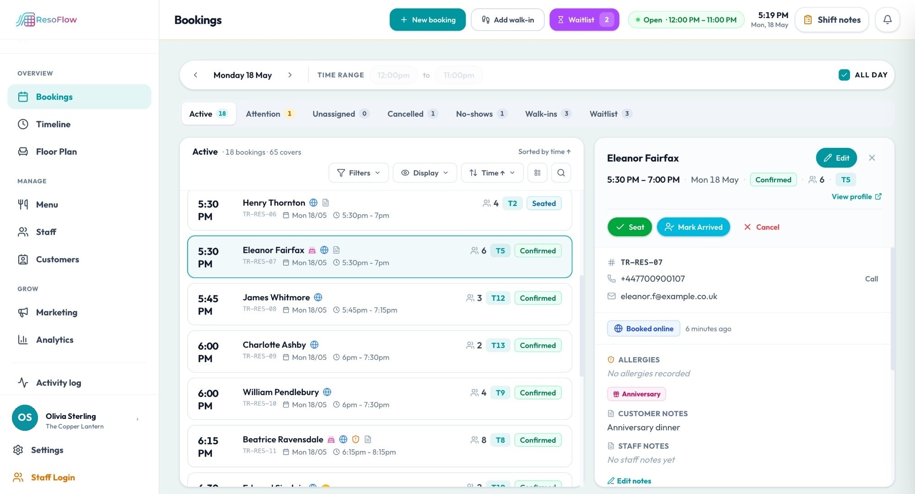Click email icon beside eleanor.f@example.co.uk
The image size is (915, 494).
click(611, 296)
